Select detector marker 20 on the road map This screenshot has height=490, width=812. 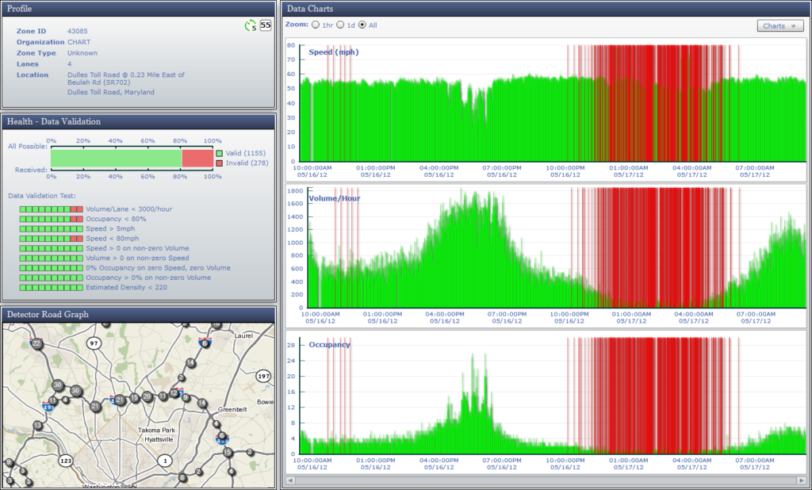147,396
